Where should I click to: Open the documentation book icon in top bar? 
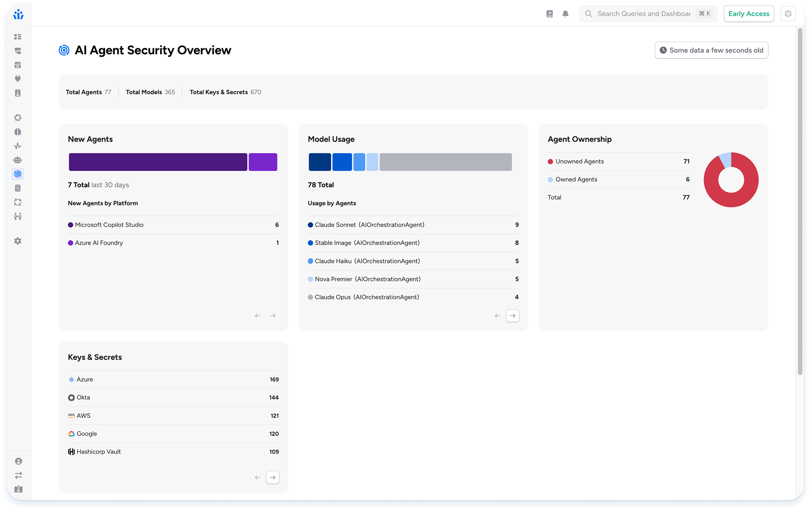pos(550,14)
